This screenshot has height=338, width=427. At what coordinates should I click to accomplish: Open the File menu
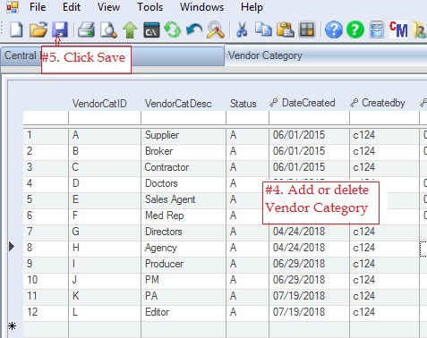(38, 7)
